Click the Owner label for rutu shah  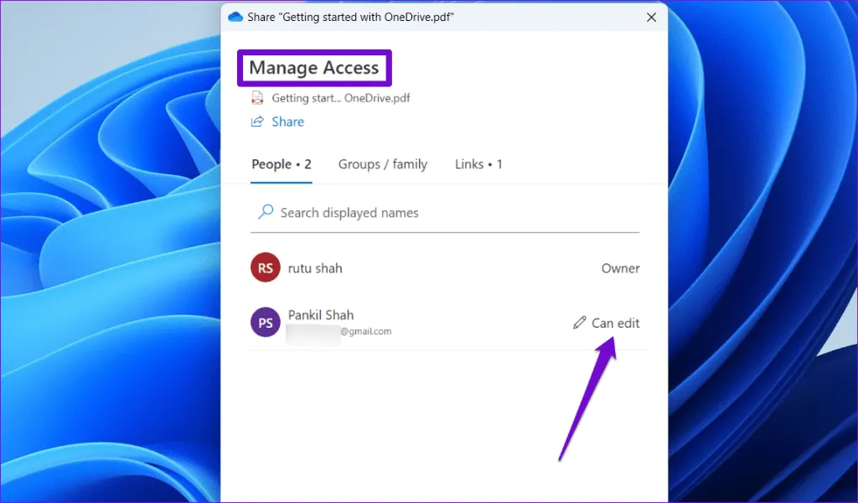point(620,268)
